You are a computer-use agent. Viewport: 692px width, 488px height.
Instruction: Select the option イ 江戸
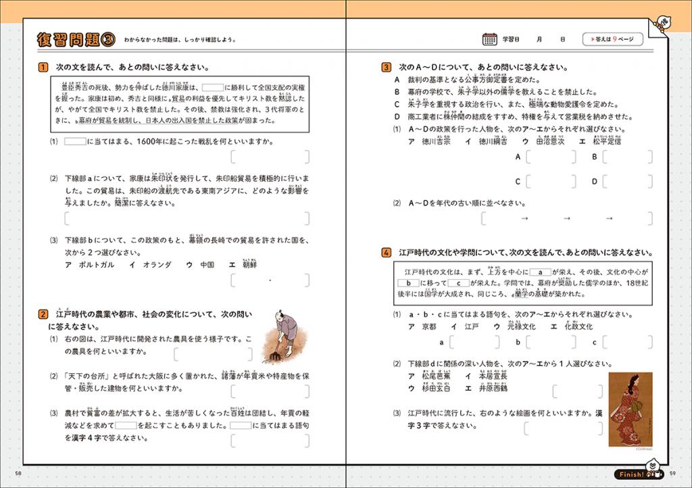[x=465, y=326]
